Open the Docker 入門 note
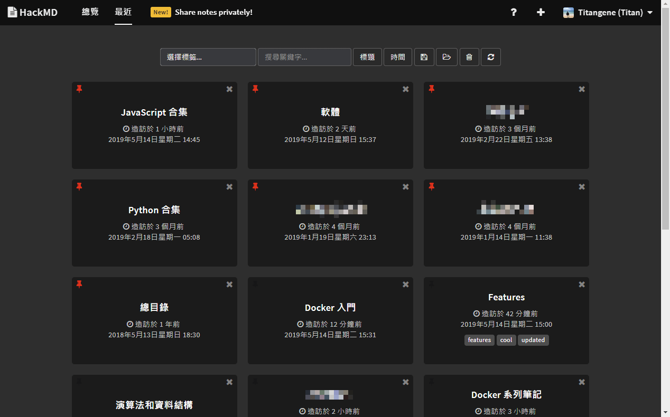This screenshot has height=417, width=670. pos(330,307)
